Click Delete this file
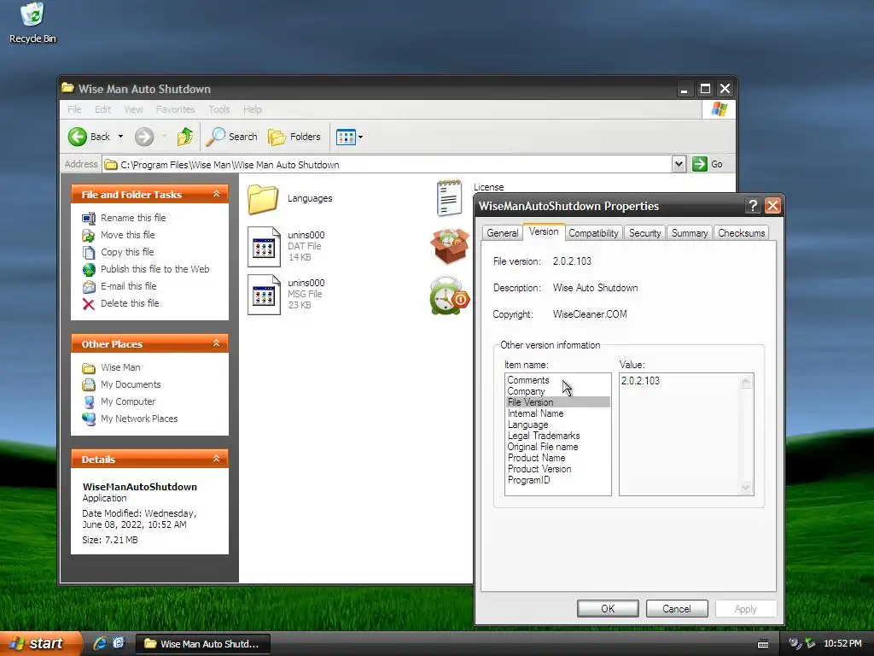 tap(130, 303)
